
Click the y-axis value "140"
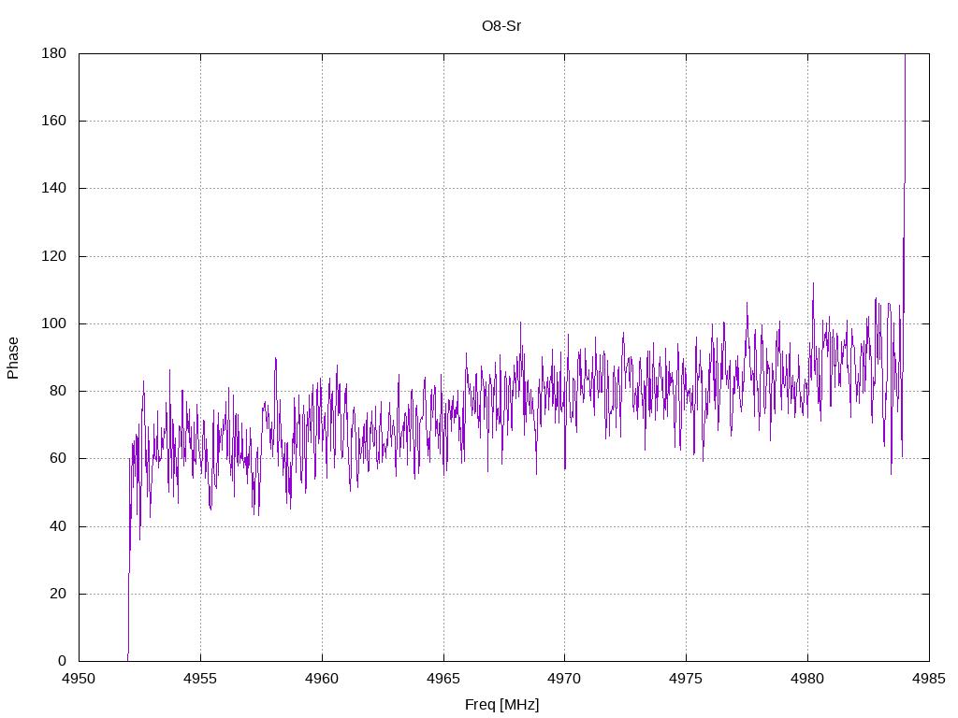click(53, 188)
